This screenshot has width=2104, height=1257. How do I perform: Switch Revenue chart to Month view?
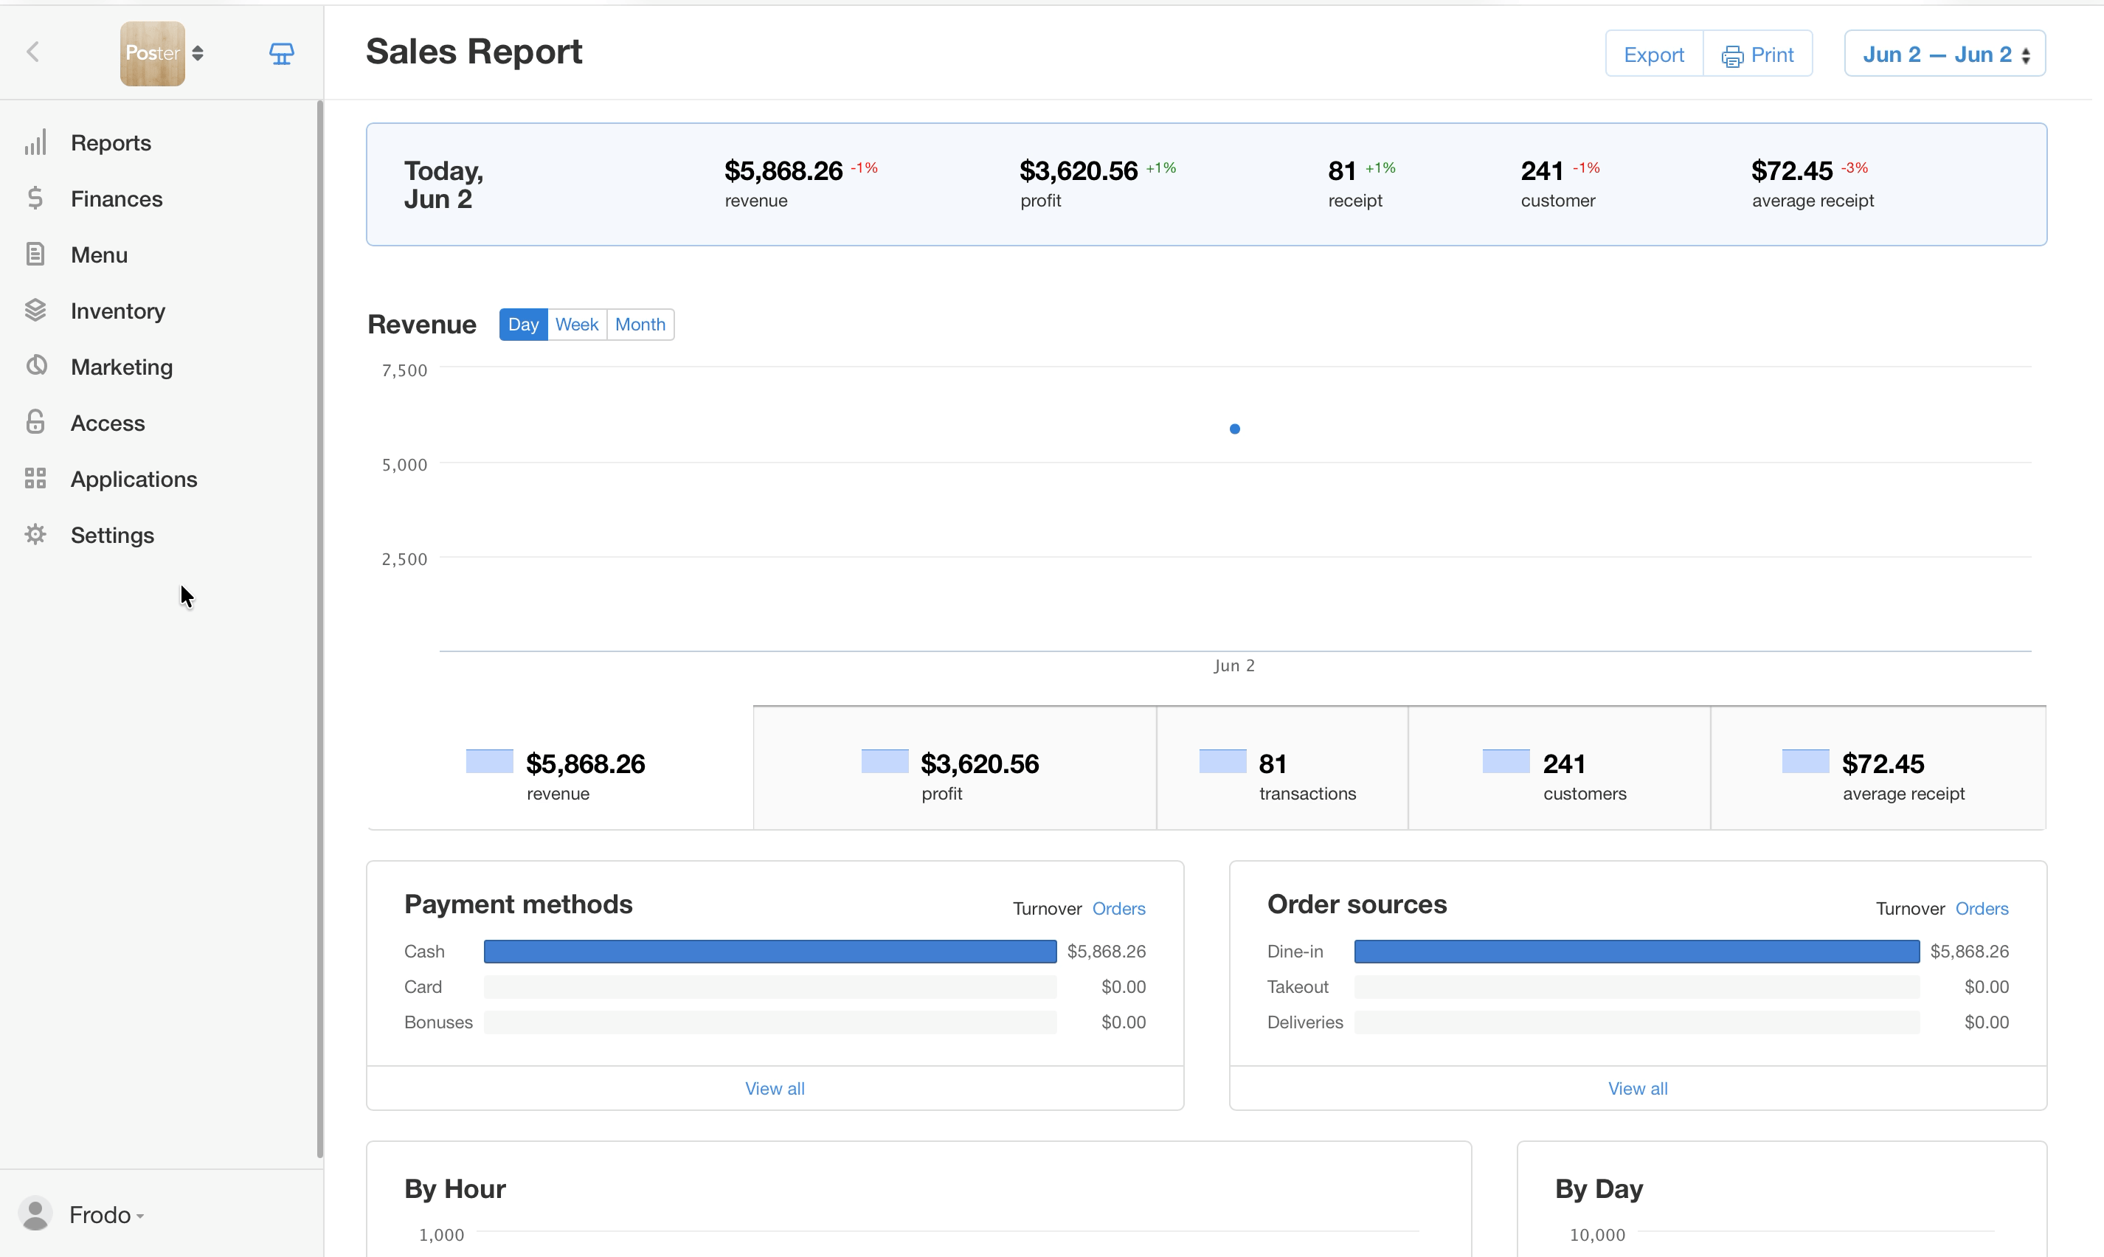point(640,325)
